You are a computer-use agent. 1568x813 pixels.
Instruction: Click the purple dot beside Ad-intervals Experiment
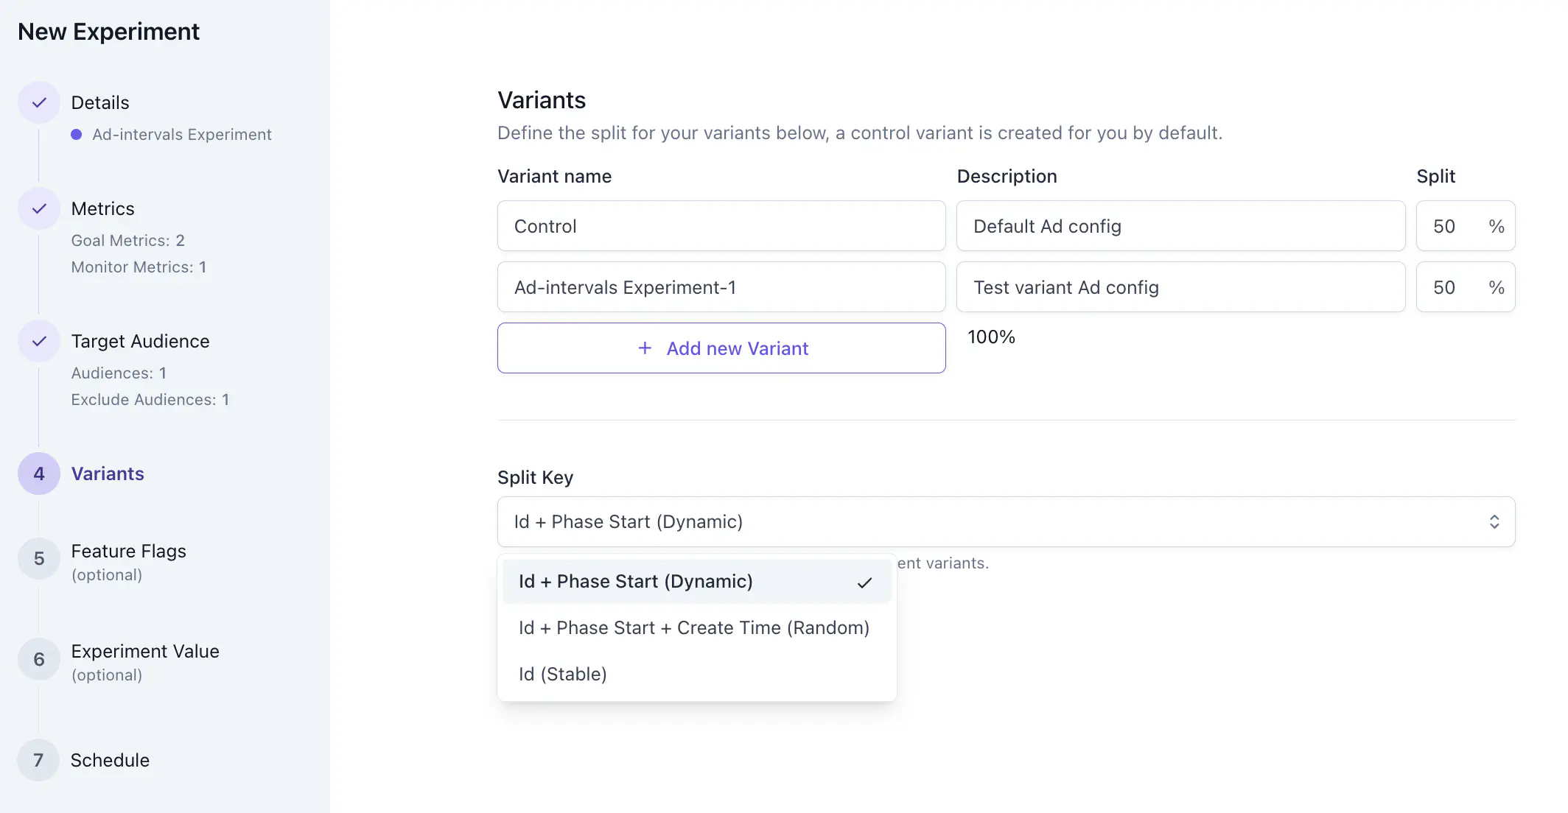77,134
